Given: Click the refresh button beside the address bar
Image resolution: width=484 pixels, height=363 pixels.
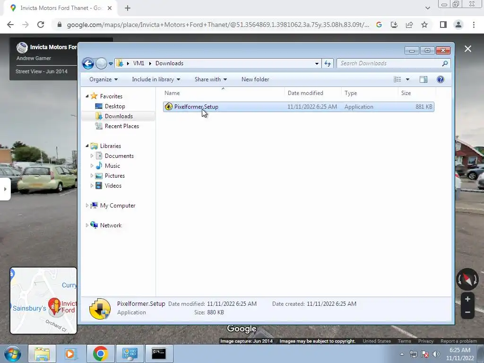Looking at the screenshot, I should click(x=328, y=64).
